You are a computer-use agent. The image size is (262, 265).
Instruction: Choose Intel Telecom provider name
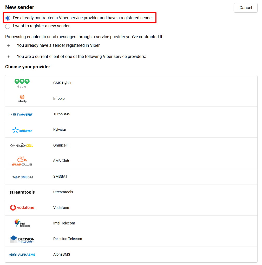click(x=64, y=223)
